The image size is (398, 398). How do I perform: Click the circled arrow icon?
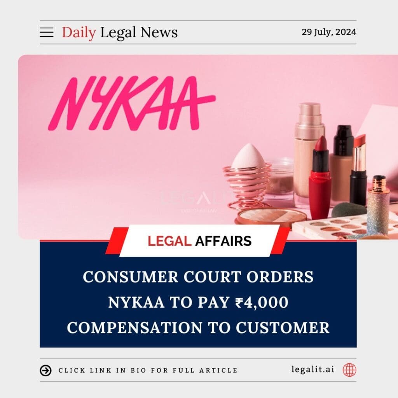[x=46, y=370]
